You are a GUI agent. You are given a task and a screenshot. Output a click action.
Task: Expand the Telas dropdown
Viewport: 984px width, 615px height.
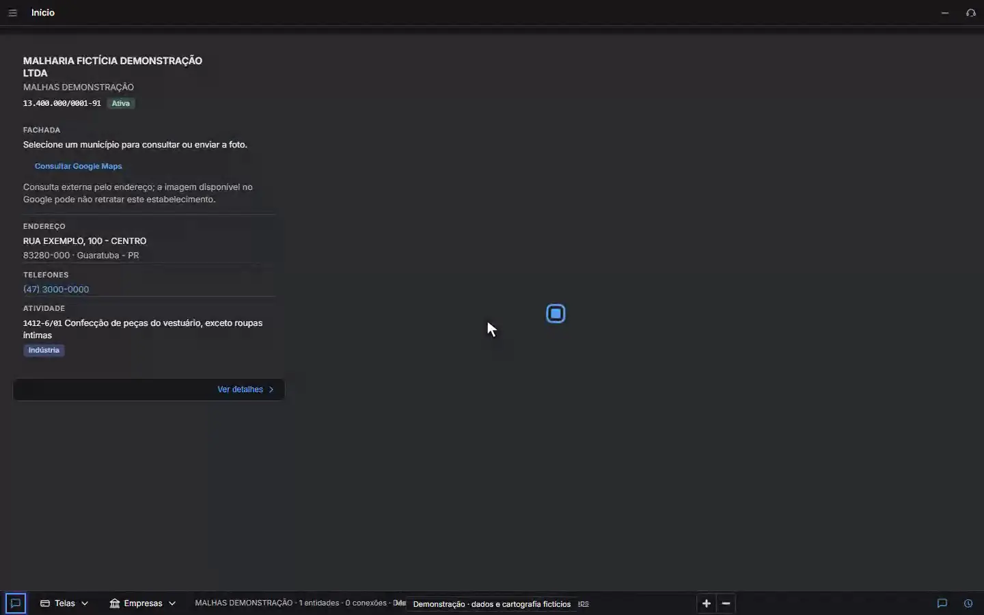(64, 603)
